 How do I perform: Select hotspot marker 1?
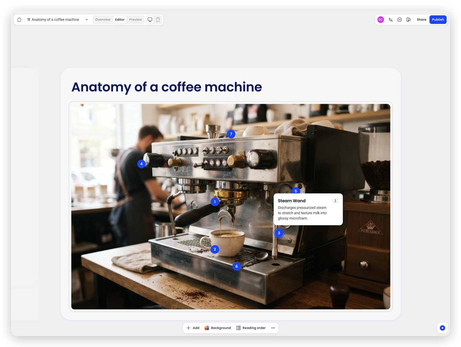(x=215, y=202)
